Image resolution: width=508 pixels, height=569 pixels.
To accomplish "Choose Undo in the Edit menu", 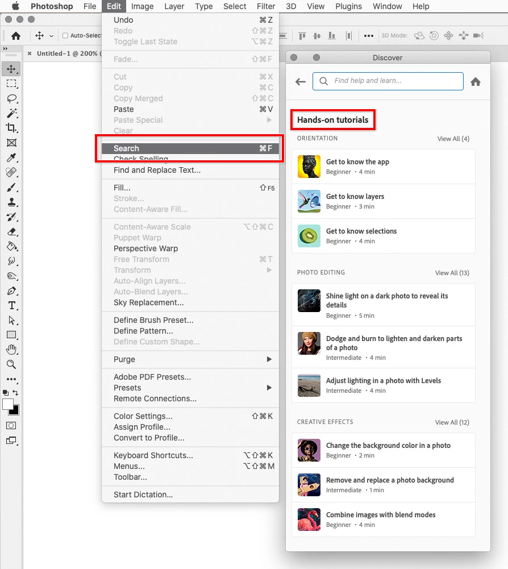I will coord(190,20).
